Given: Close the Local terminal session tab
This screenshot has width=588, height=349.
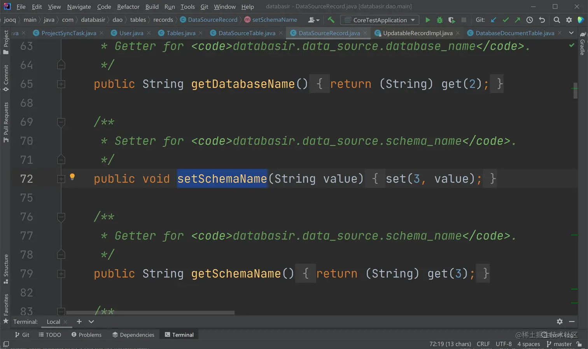Looking at the screenshot, I should [65, 322].
